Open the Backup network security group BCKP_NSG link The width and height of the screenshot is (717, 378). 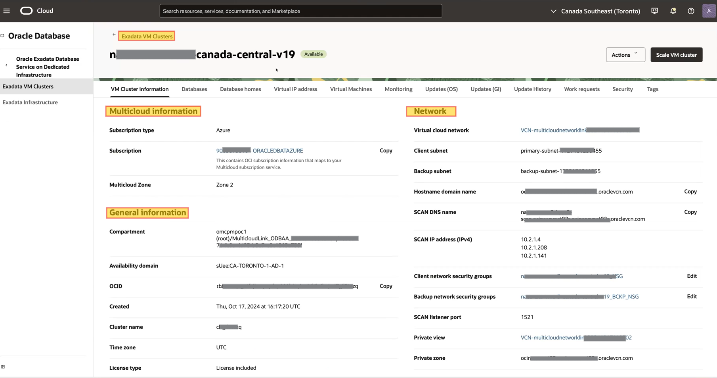click(x=580, y=297)
